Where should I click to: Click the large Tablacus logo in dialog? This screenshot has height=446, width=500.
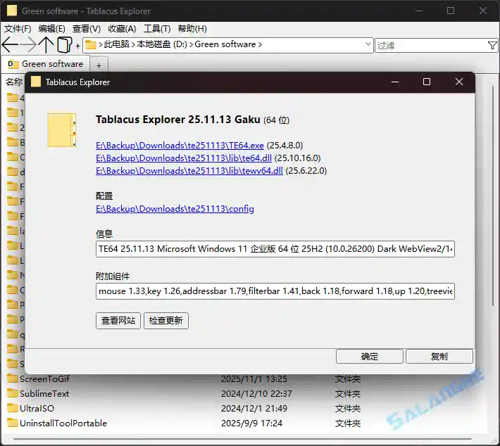[x=62, y=130]
